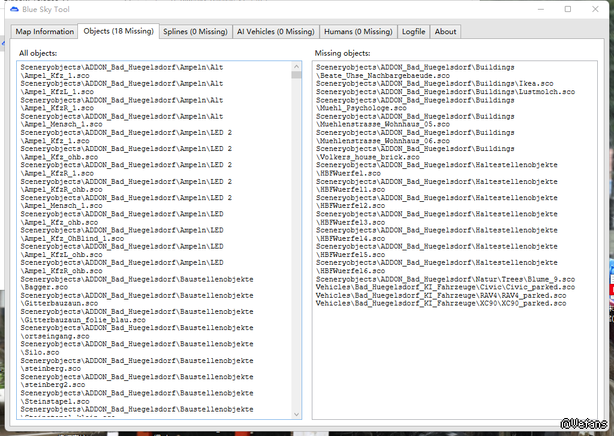
Task: Select missing XC90\XC90_parked.sco entry
Action: click(x=441, y=304)
